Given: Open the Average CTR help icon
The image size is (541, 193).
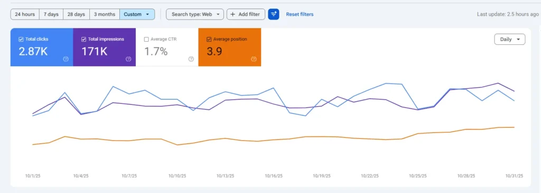Looking at the screenshot, I should (191, 59).
